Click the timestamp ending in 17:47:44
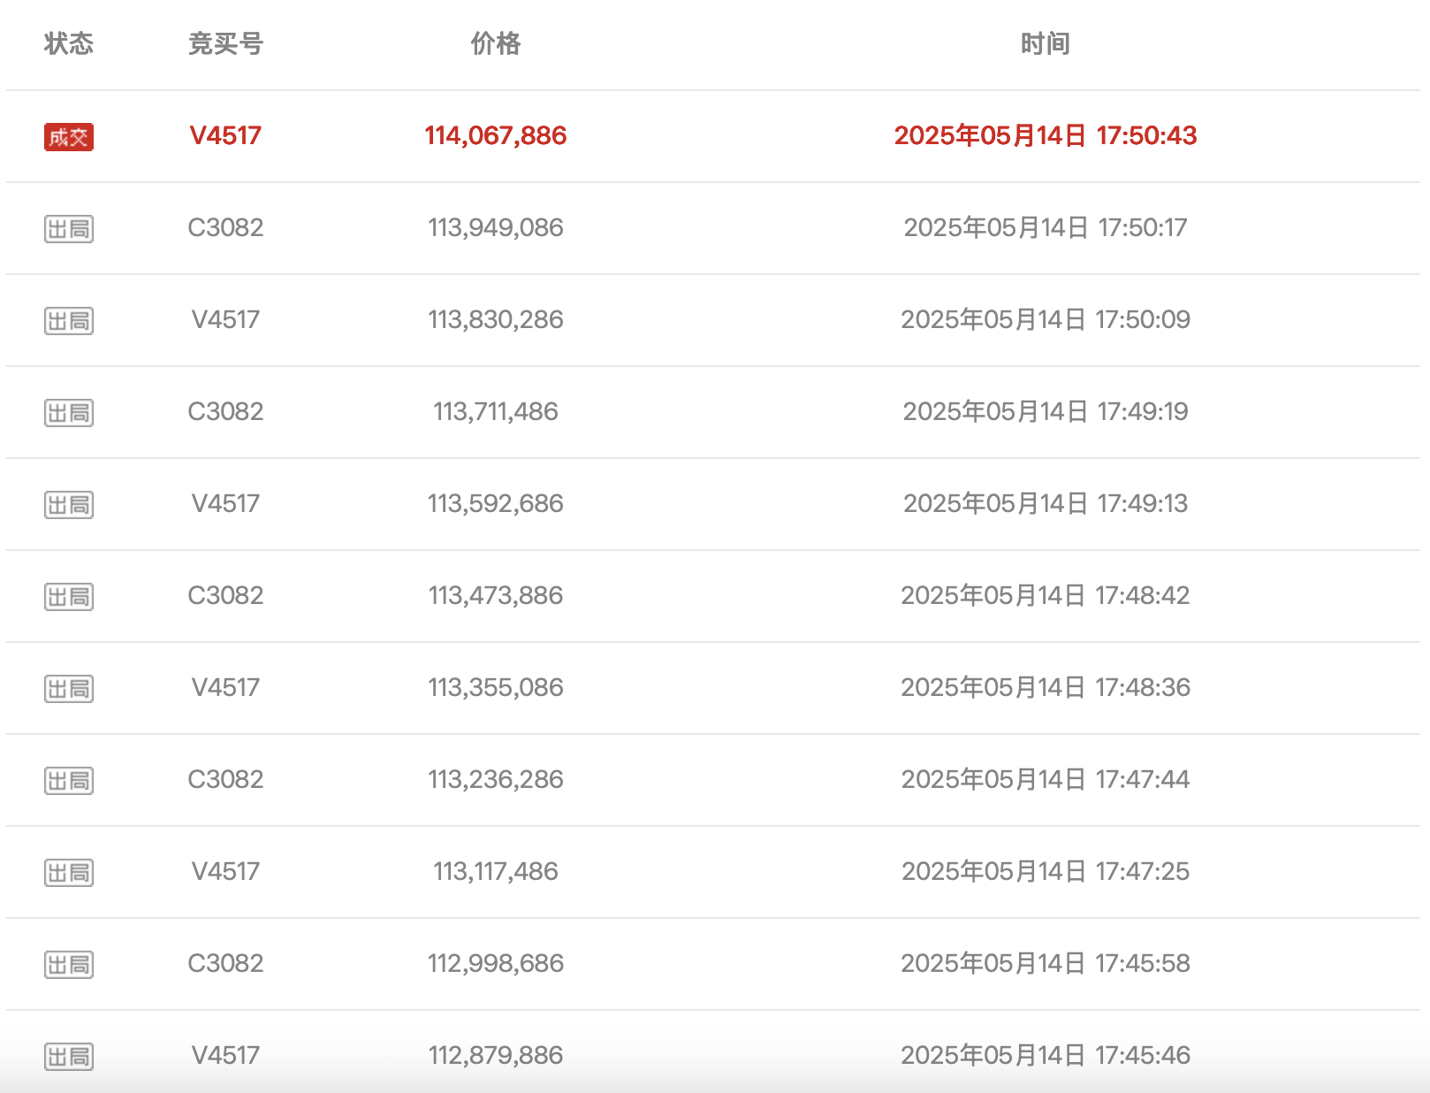The width and height of the screenshot is (1430, 1093). 1045,779
